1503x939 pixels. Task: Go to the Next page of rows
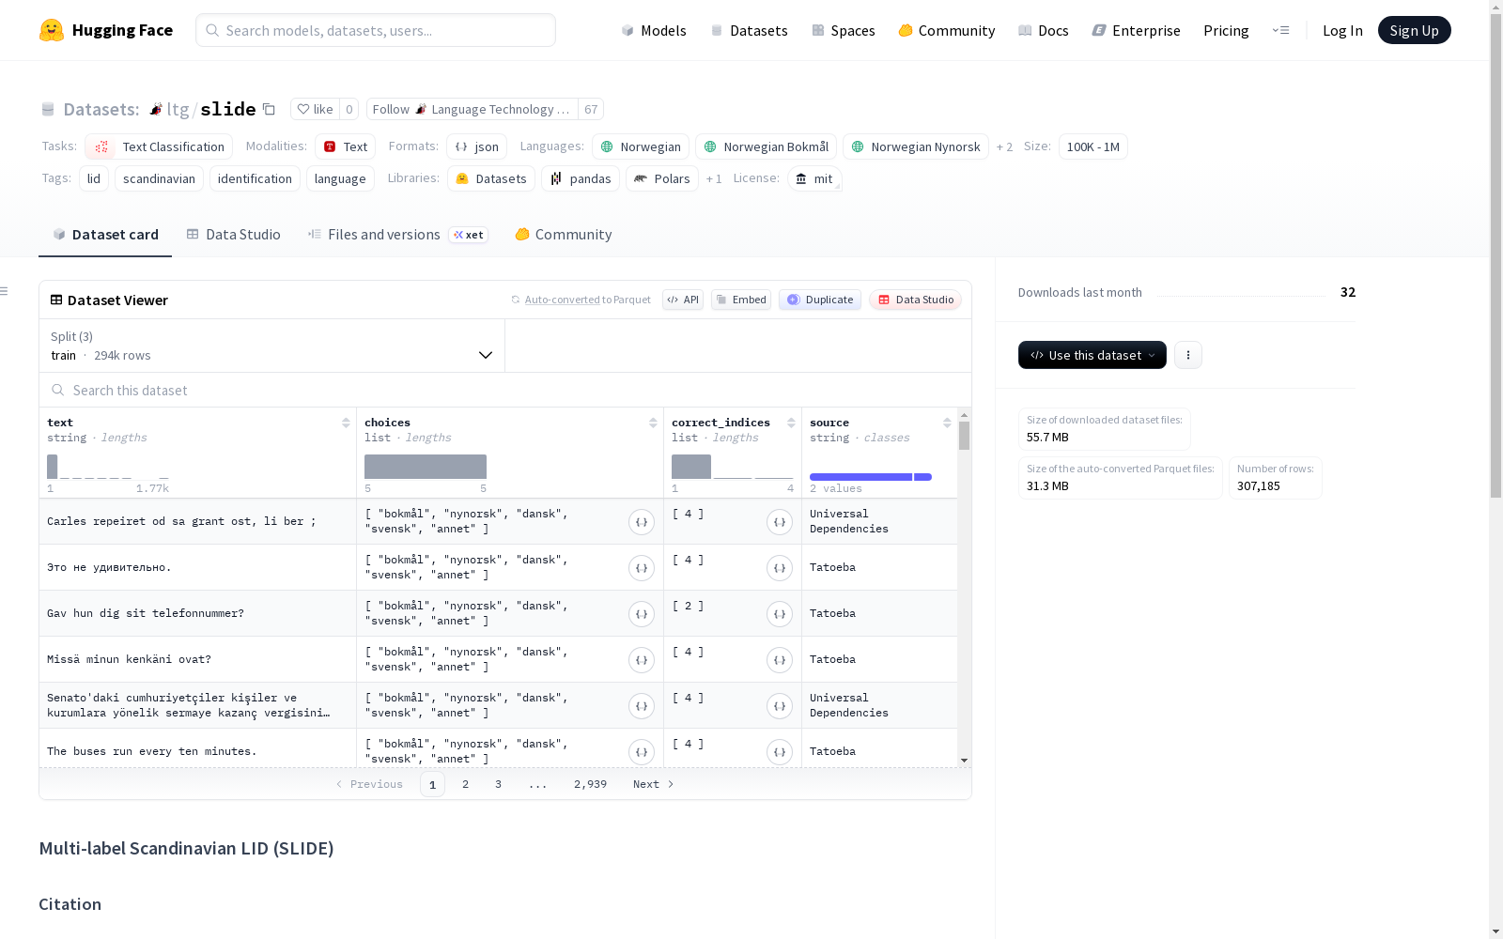coord(654,784)
